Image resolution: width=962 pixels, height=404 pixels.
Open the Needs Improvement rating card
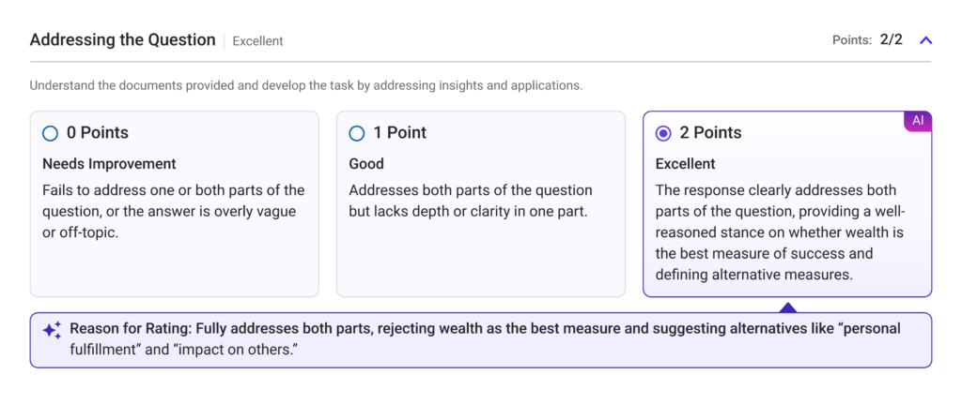pyautogui.click(x=174, y=203)
